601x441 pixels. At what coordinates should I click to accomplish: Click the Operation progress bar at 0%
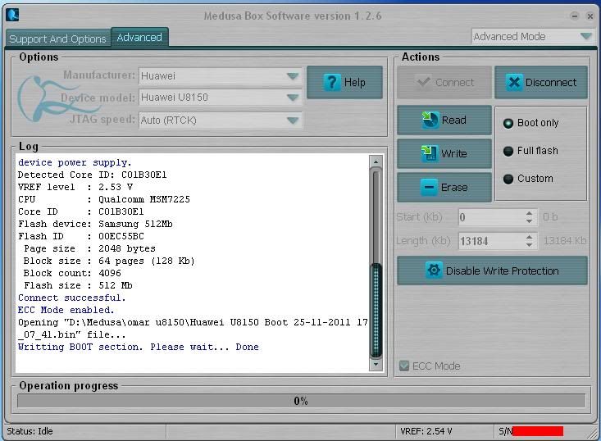301,401
